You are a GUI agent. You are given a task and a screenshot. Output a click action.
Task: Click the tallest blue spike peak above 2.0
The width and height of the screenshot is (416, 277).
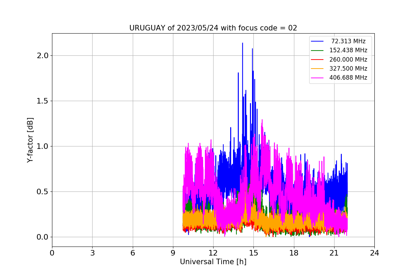(242, 43)
